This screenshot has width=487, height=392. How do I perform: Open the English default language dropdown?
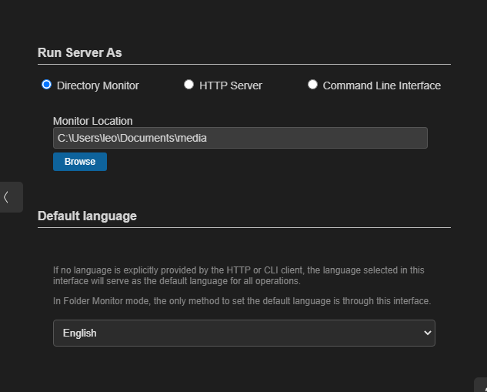[x=244, y=333]
